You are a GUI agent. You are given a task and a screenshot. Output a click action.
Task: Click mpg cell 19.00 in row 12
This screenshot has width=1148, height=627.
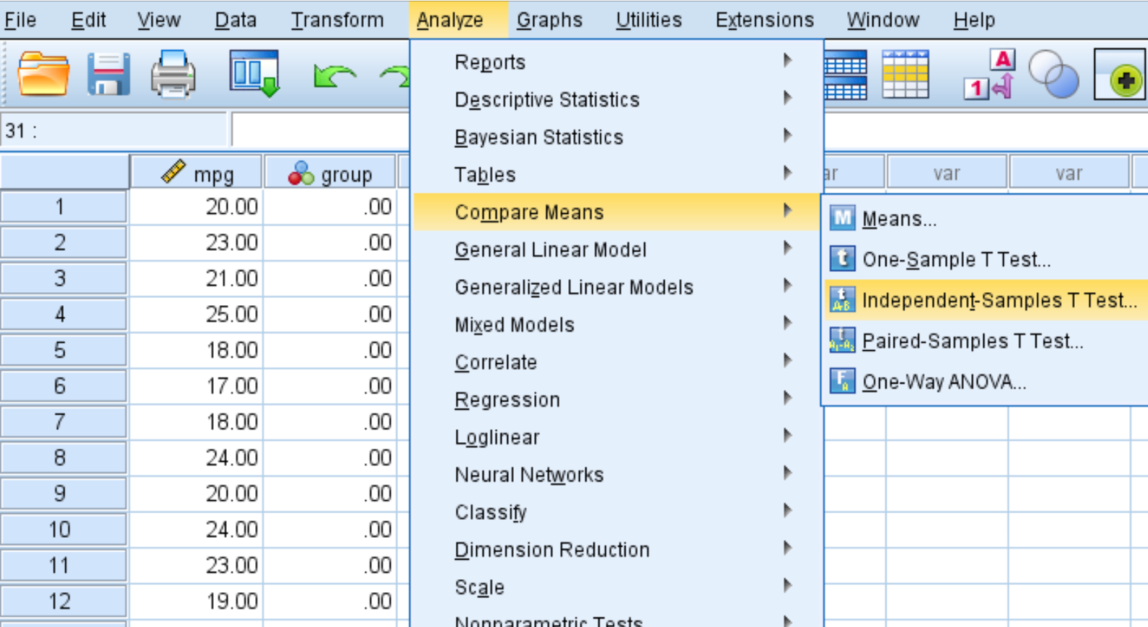click(x=196, y=601)
